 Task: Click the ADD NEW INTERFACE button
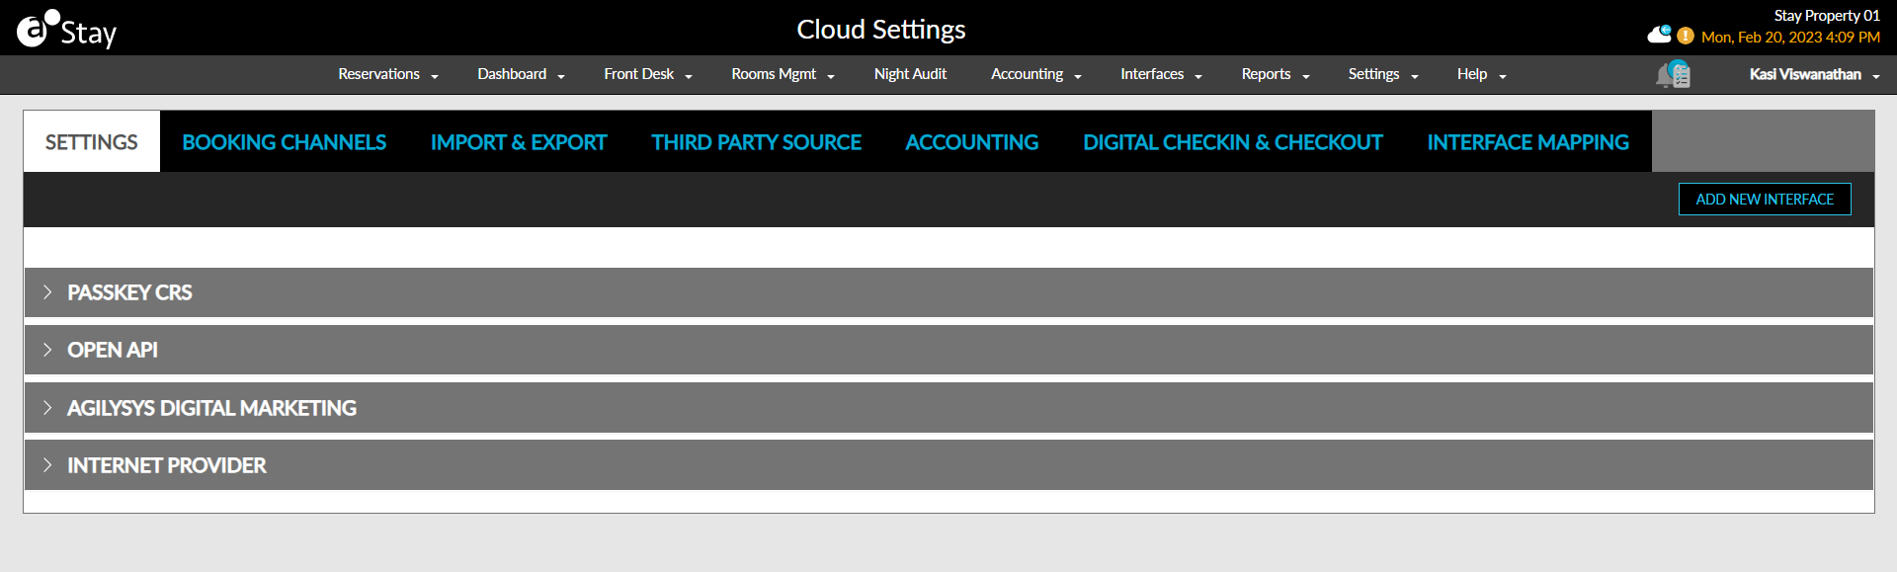(1765, 200)
